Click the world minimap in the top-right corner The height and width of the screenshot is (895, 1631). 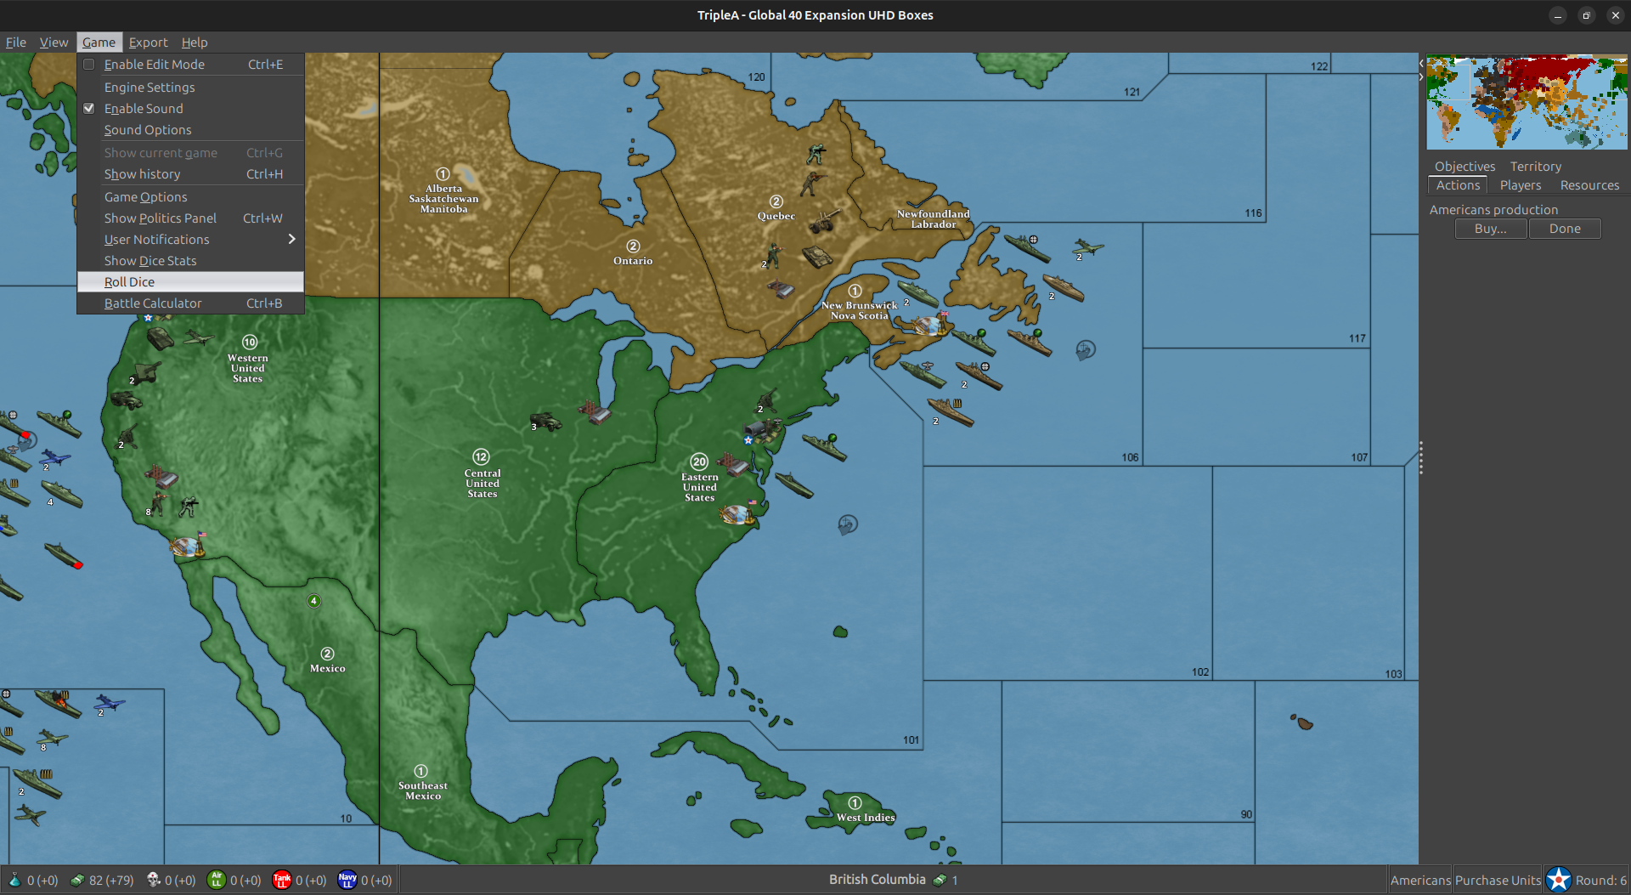(x=1525, y=102)
